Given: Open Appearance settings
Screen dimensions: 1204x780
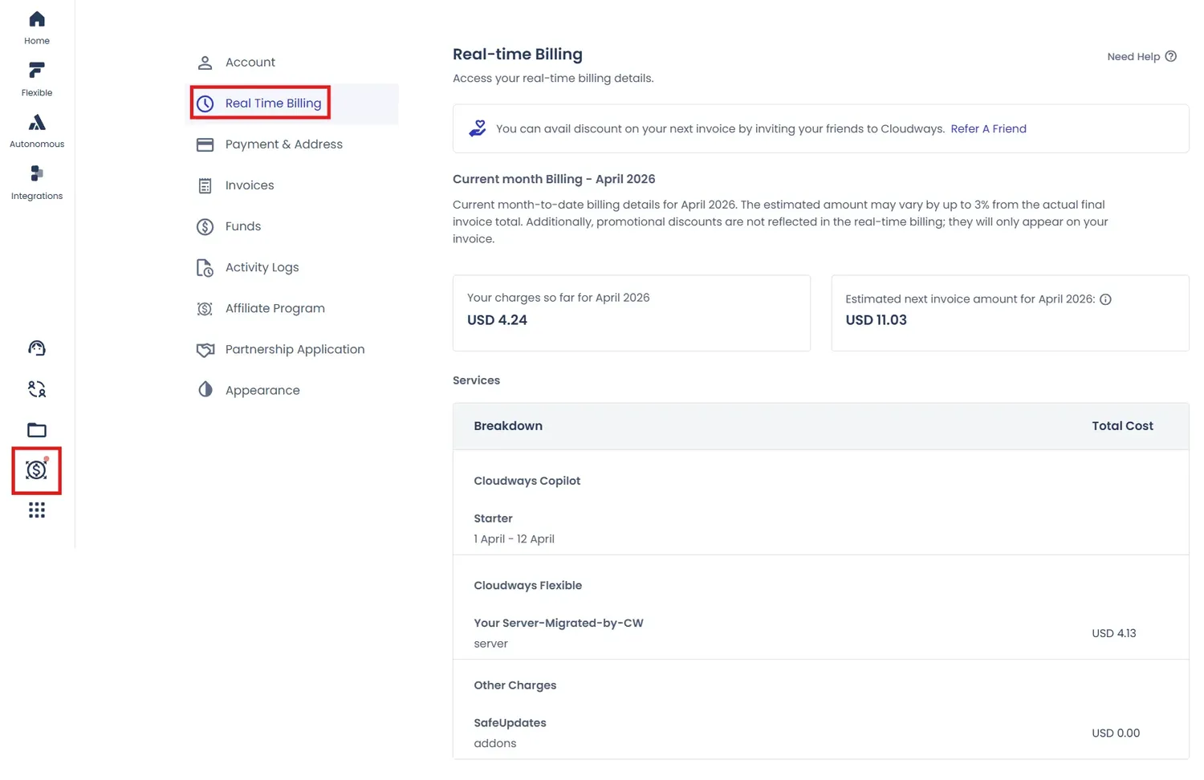Looking at the screenshot, I should point(262,390).
